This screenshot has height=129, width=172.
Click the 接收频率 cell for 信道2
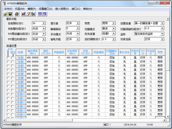[32, 62]
